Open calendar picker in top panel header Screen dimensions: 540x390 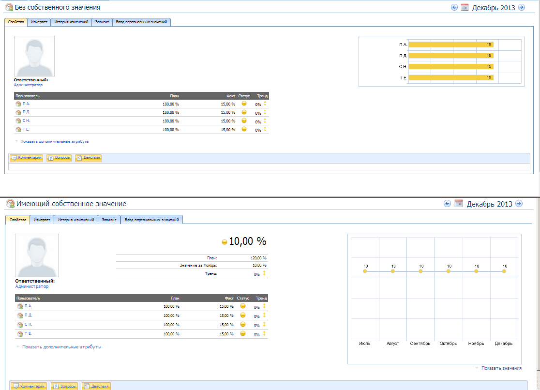coord(465,7)
